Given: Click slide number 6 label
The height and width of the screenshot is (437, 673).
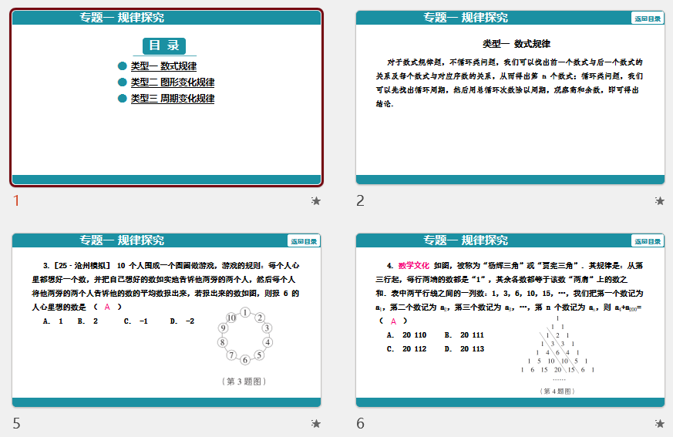Looking at the screenshot, I should [x=360, y=423].
